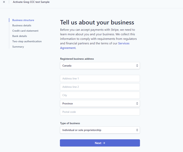The width and height of the screenshot is (183, 152).
Task: Go to the Business details step
Action: coord(22,26)
